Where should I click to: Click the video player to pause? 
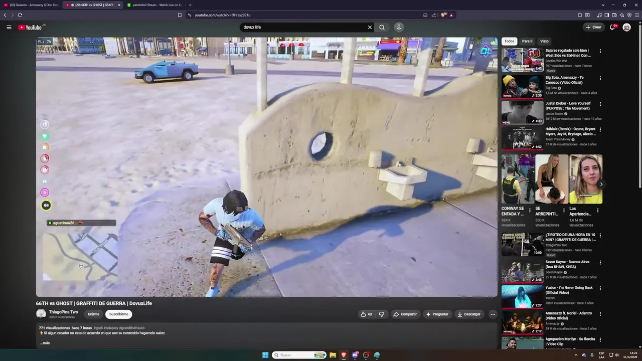267,167
